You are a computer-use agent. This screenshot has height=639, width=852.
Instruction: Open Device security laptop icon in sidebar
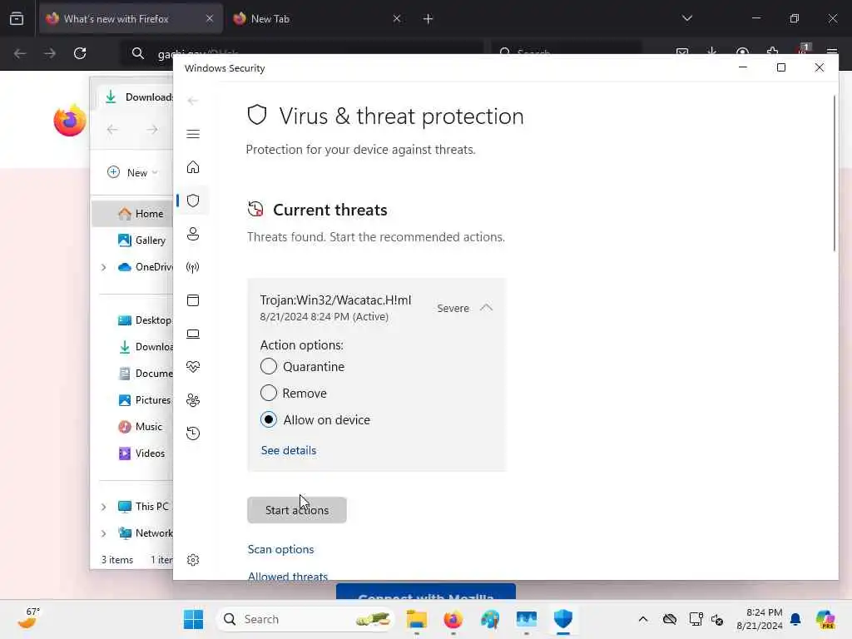point(193,334)
